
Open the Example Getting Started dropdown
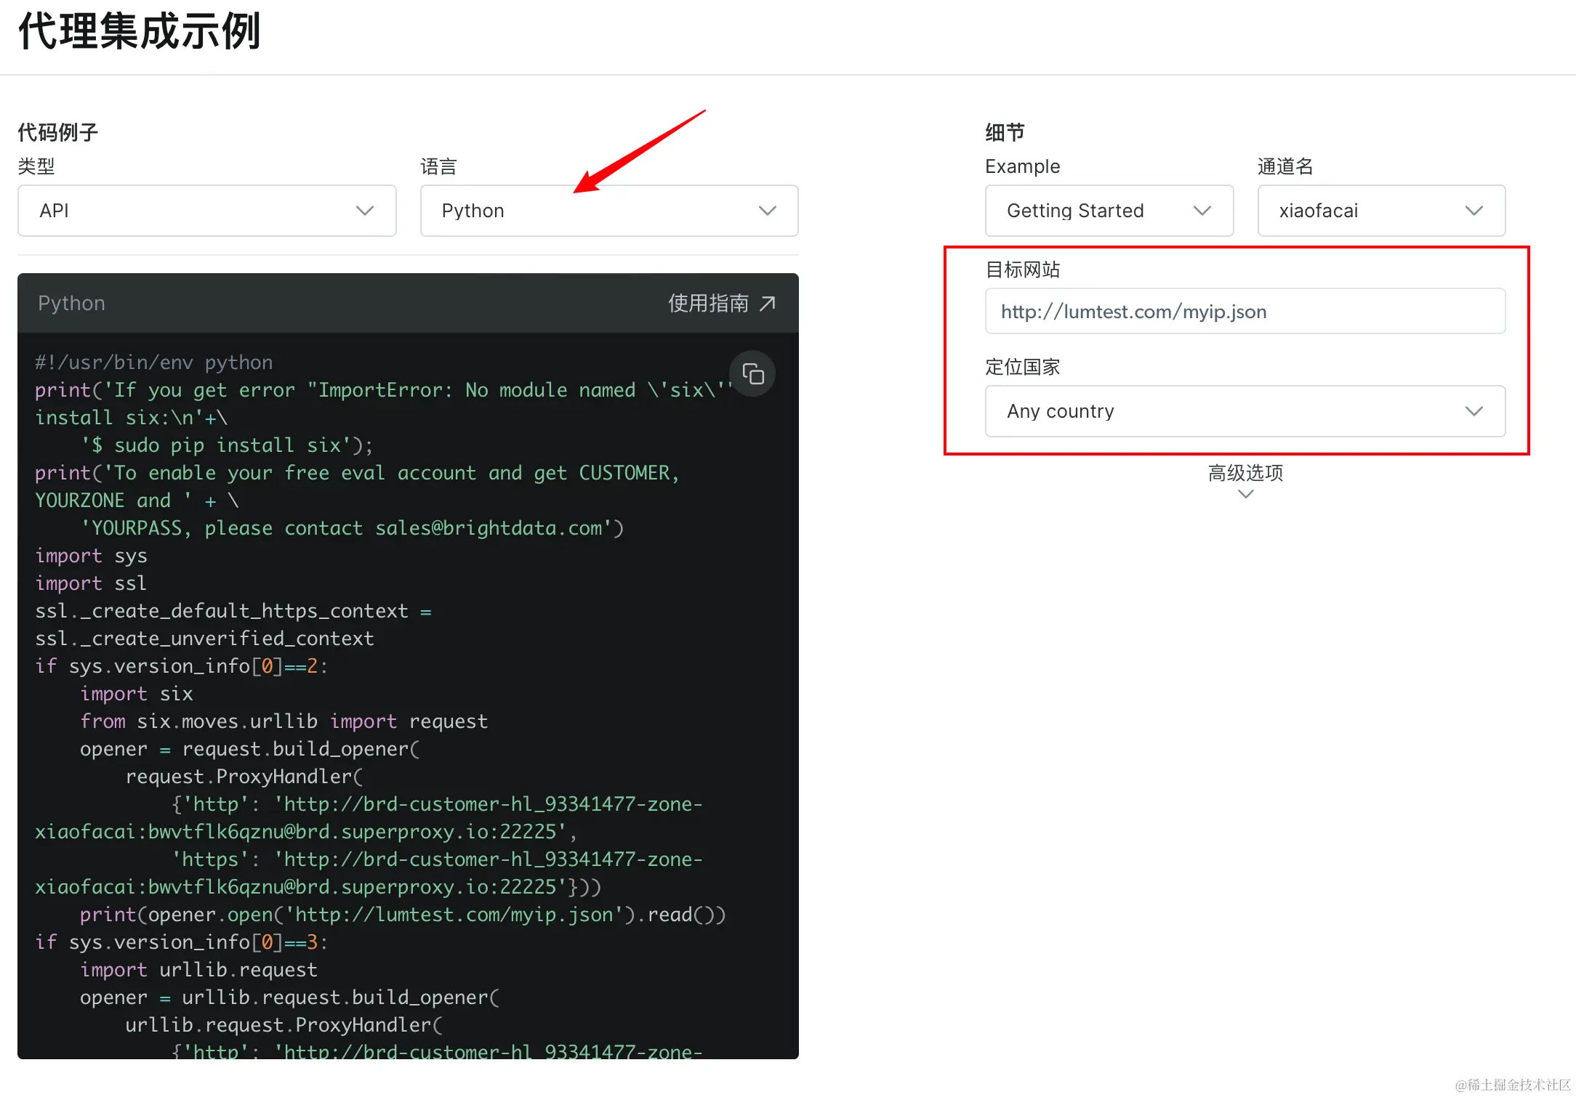click(x=1109, y=211)
